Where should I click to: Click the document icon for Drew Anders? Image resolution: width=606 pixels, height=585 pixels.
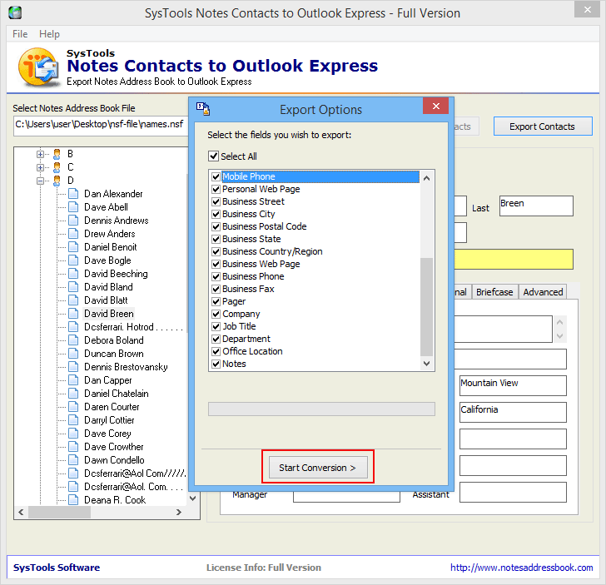(x=73, y=234)
